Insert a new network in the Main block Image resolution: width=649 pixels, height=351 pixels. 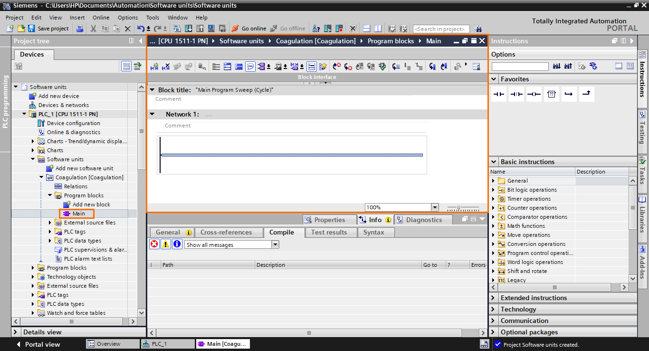point(154,66)
